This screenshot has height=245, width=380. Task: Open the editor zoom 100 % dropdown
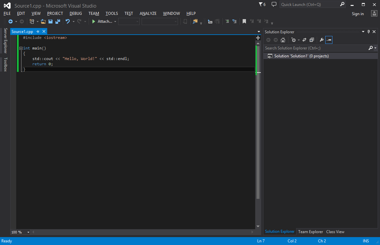tap(28, 232)
